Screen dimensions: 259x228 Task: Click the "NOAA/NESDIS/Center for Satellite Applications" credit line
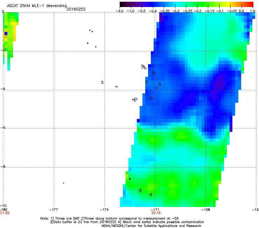point(151,226)
